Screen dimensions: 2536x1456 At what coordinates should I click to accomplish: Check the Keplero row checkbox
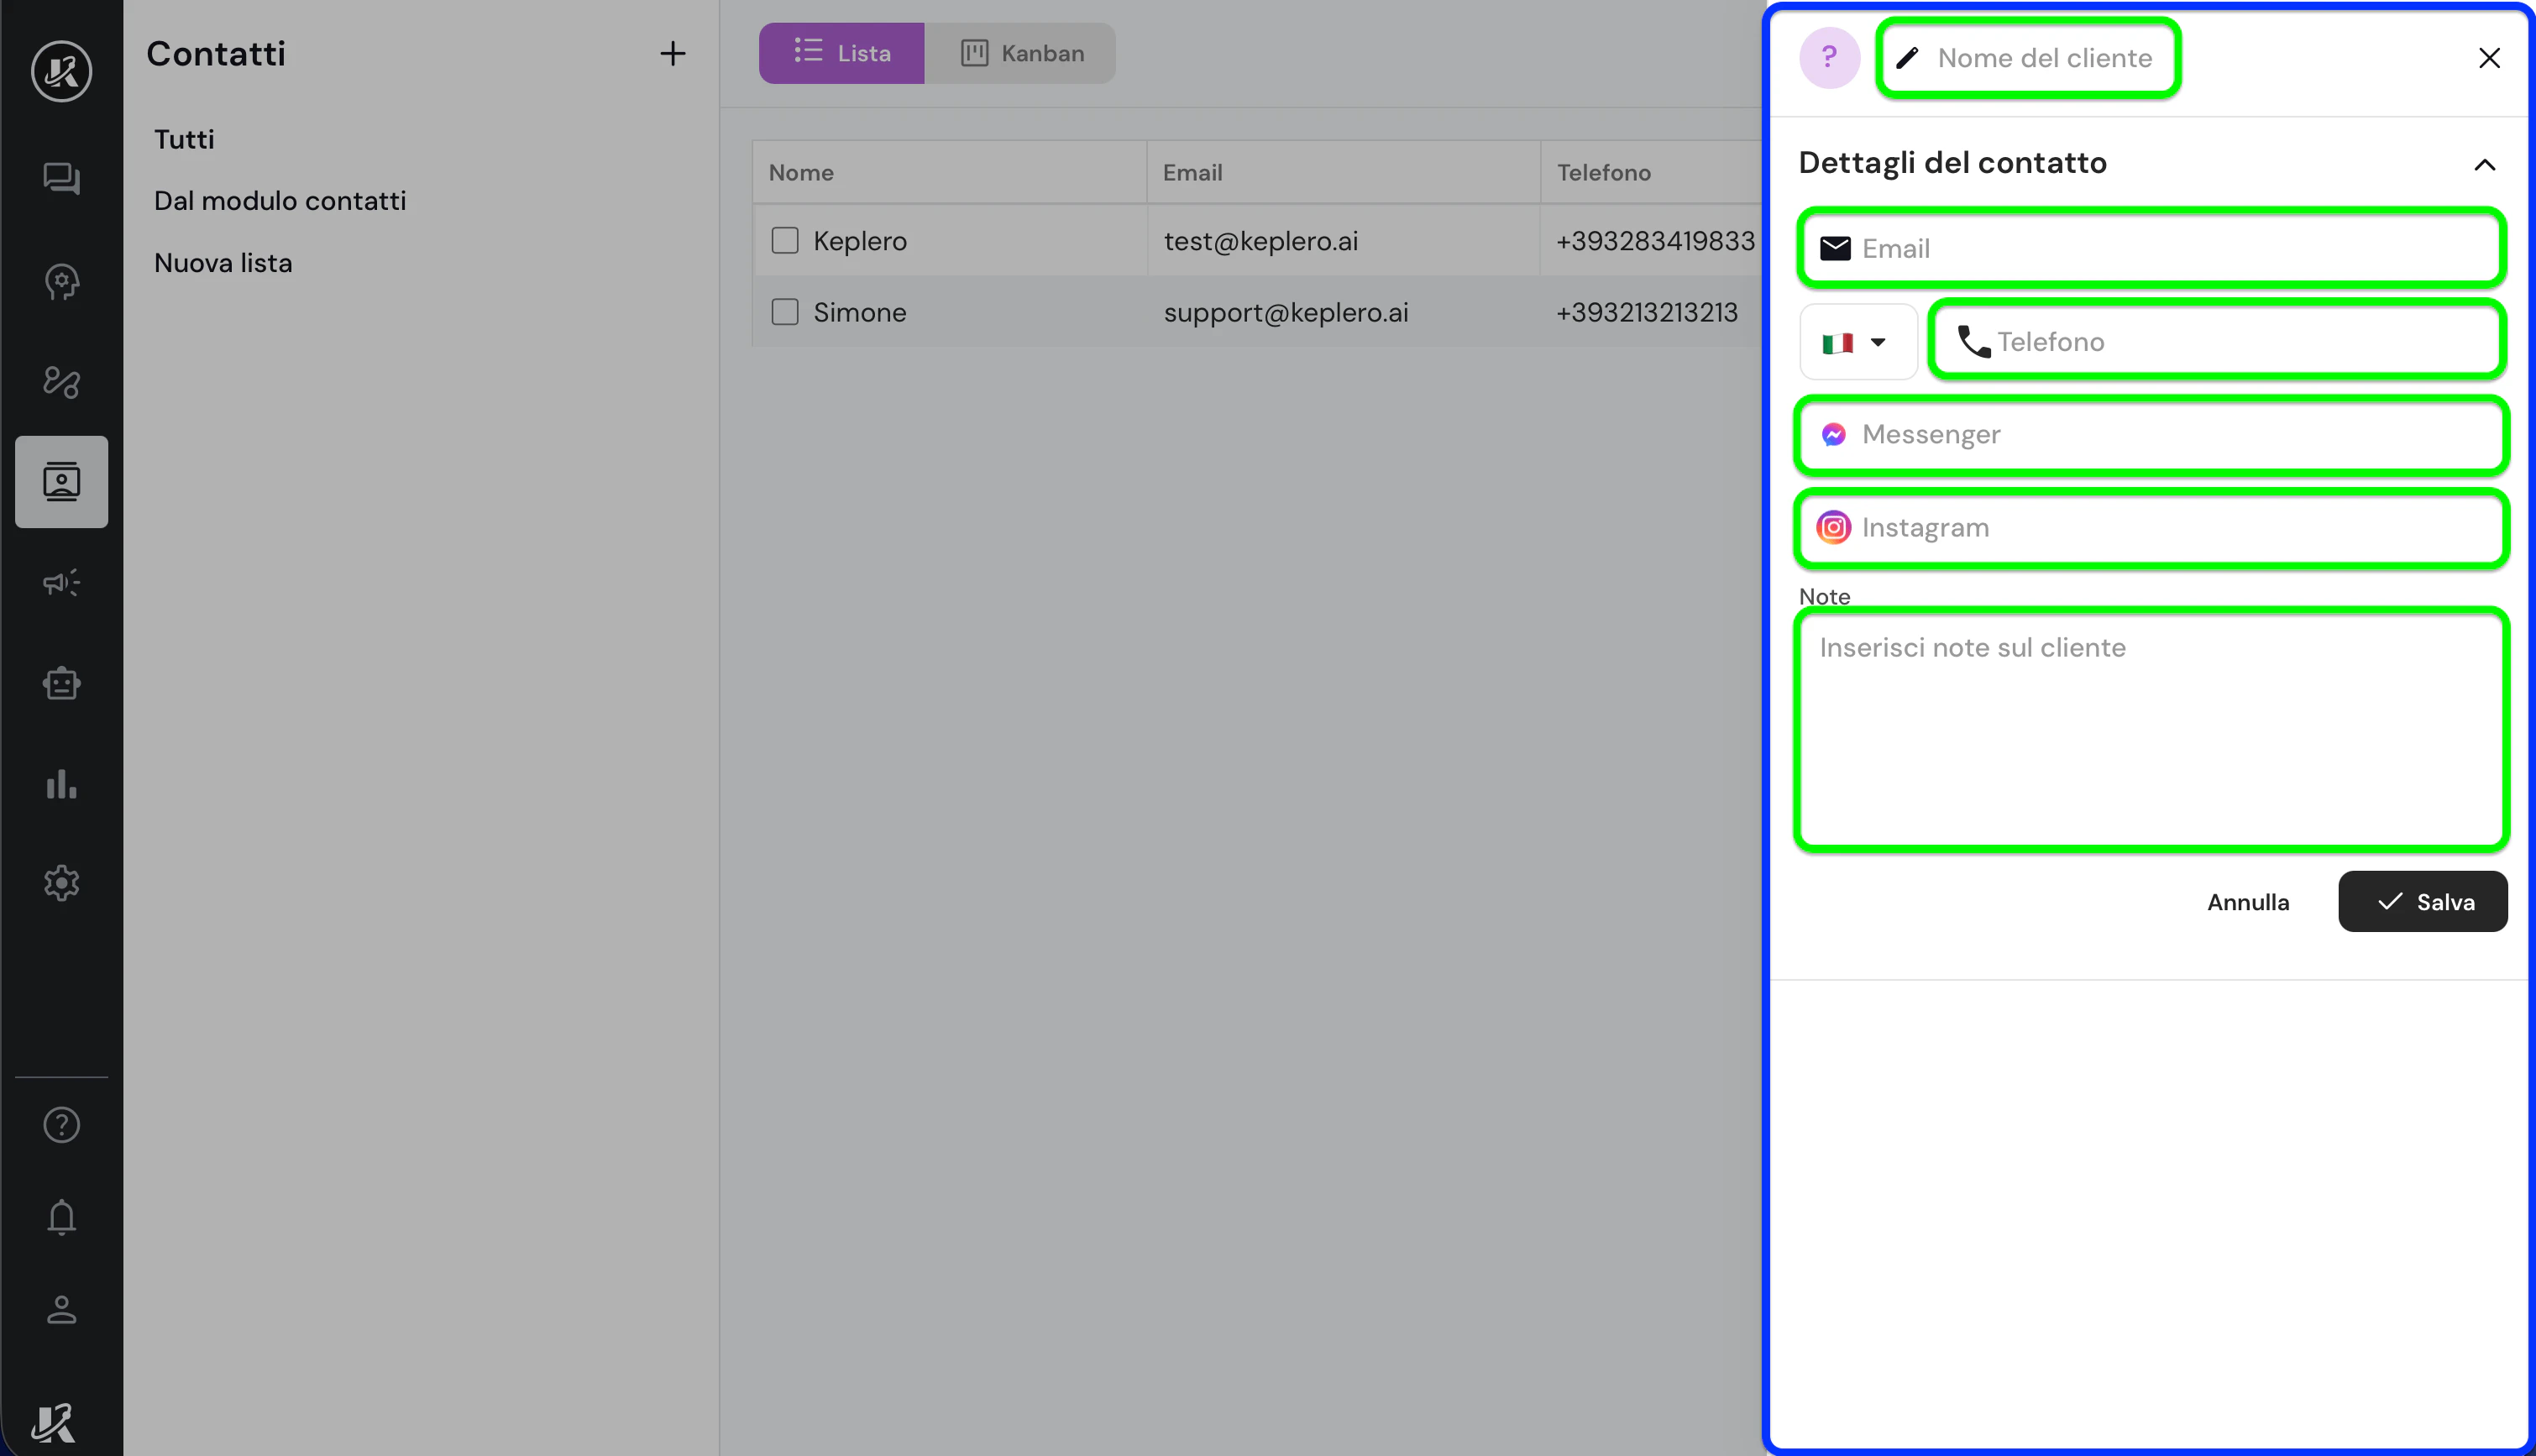tap(784, 240)
